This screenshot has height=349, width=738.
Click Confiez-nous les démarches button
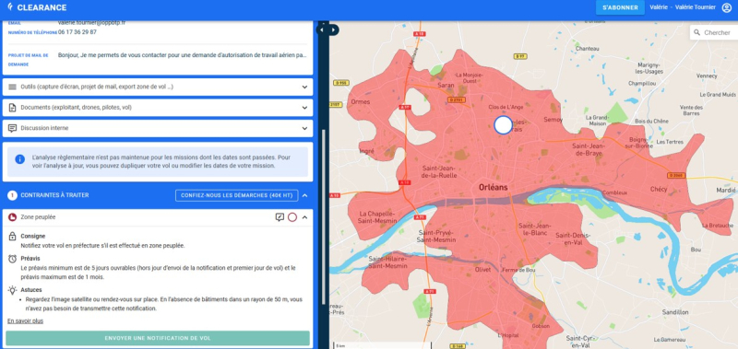click(x=237, y=195)
